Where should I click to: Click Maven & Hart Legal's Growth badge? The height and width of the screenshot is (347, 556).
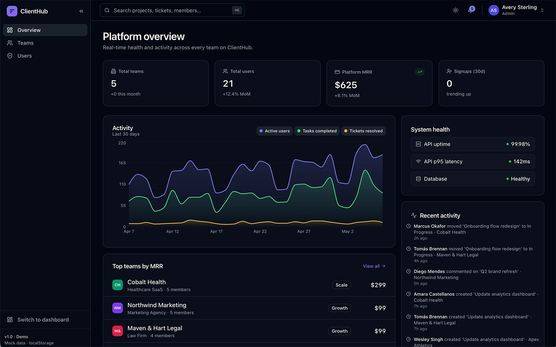pyautogui.click(x=340, y=331)
